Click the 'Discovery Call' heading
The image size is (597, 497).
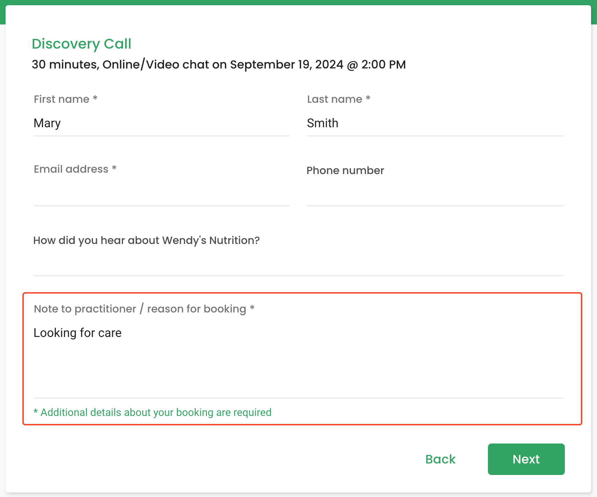tap(81, 44)
